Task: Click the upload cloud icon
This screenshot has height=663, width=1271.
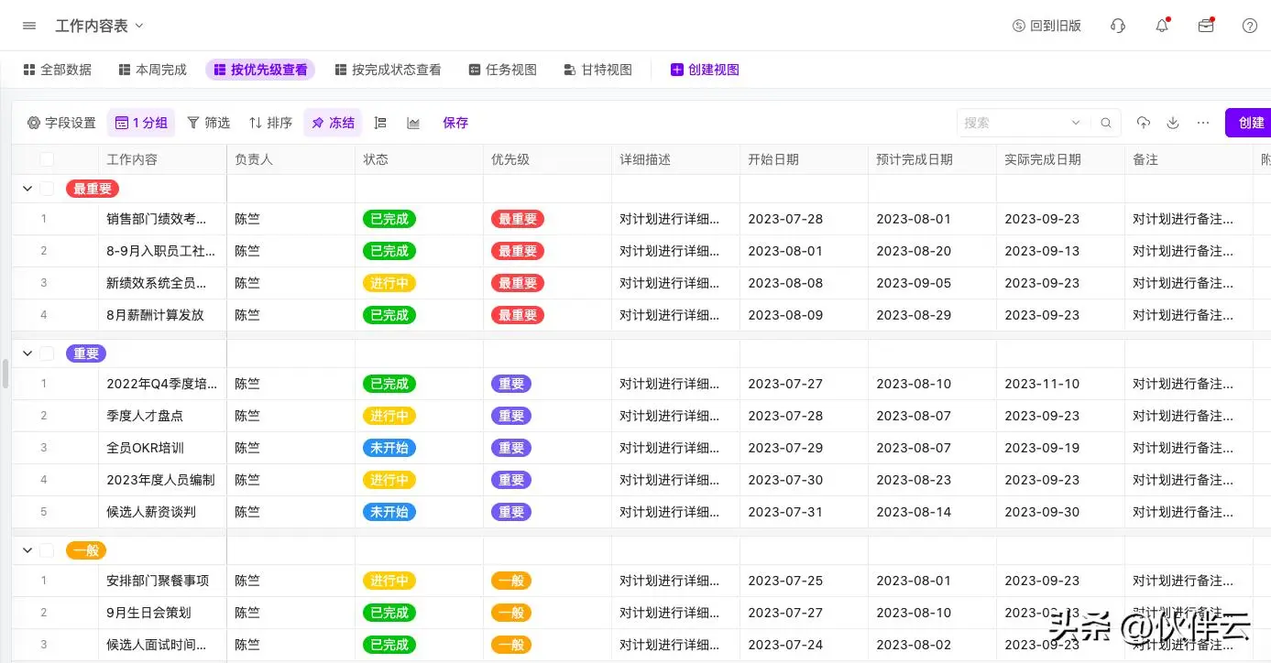Action: (1143, 123)
